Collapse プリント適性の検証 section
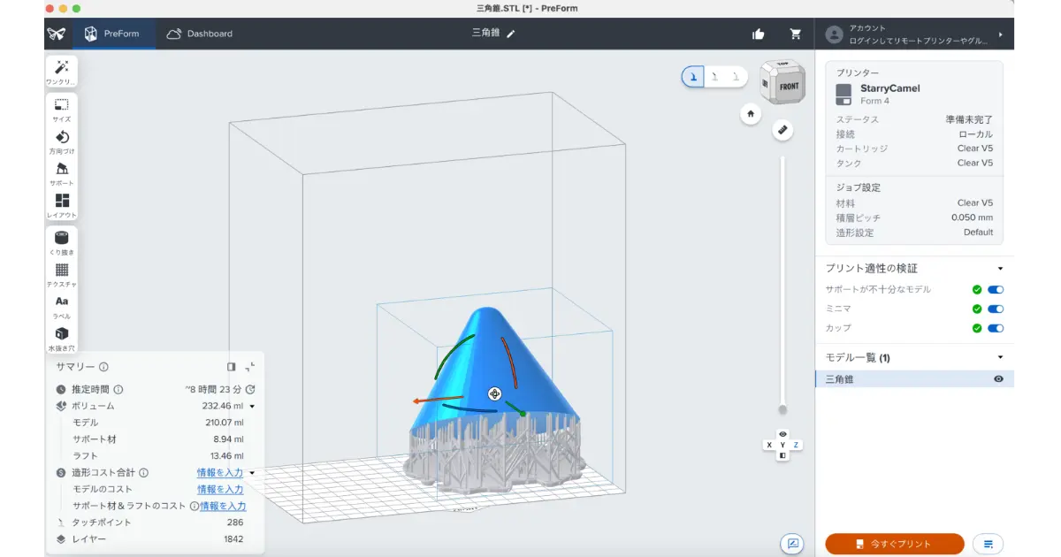Image resolution: width=1061 pixels, height=557 pixels. (1000, 268)
